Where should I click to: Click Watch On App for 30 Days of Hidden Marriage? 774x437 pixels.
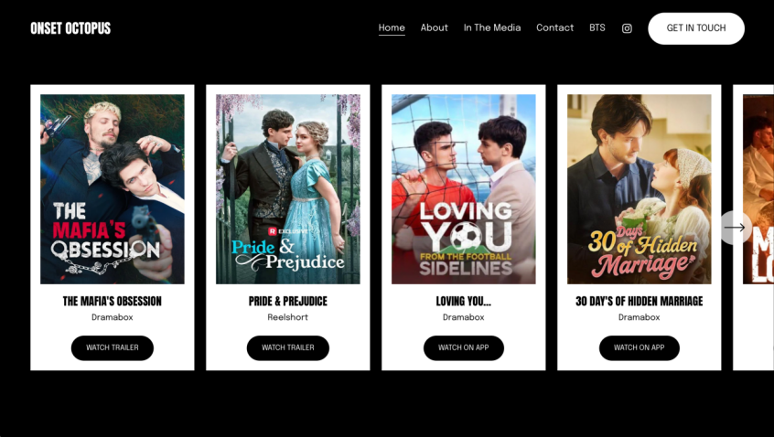pos(639,348)
